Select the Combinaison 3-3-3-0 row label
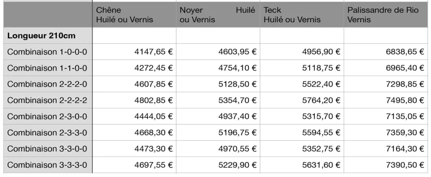The height and width of the screenshot is (177, 431). (48, 165)
